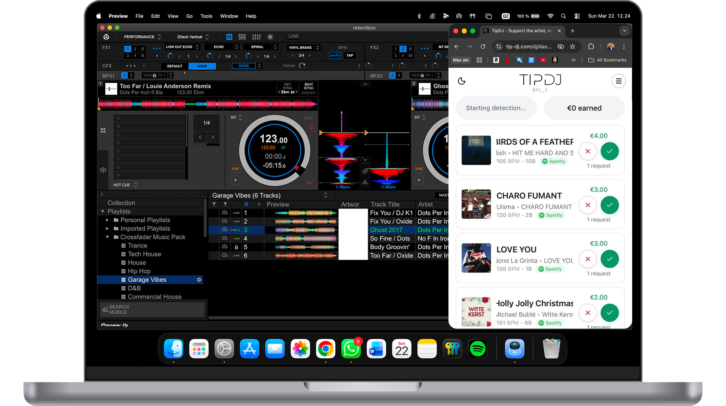
Task: Select track Ghost 2017 in the playlist
Action: tap(386, 230)
